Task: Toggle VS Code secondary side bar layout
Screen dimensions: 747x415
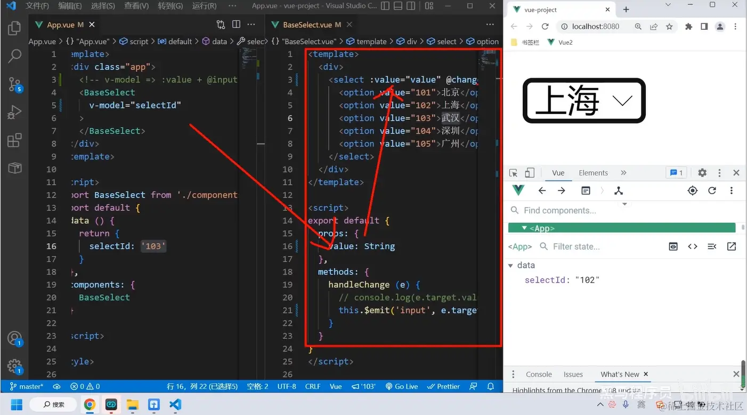Action: point(411,6)
